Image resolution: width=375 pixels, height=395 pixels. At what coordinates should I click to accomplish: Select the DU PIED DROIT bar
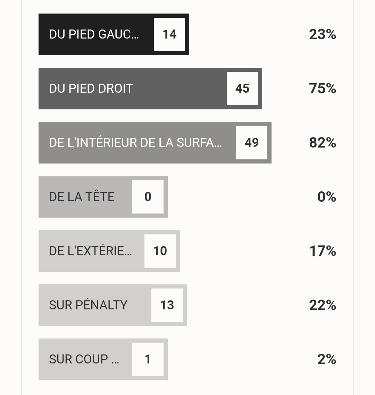click(150, 89)
